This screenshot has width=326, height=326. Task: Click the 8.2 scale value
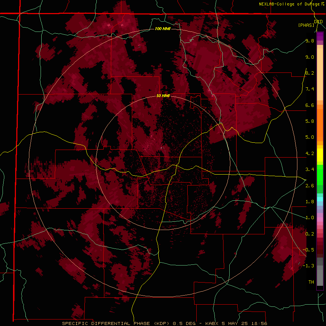[310, 73]
